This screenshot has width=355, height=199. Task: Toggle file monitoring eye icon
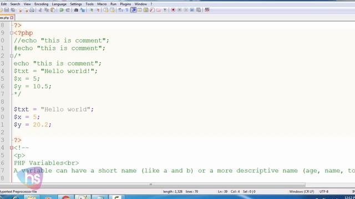(165, 10)
